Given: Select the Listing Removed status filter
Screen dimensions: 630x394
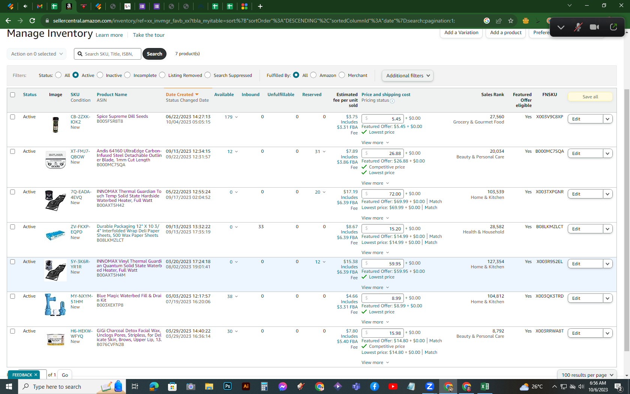Looking at the screenshot, I should coord(162,75).
